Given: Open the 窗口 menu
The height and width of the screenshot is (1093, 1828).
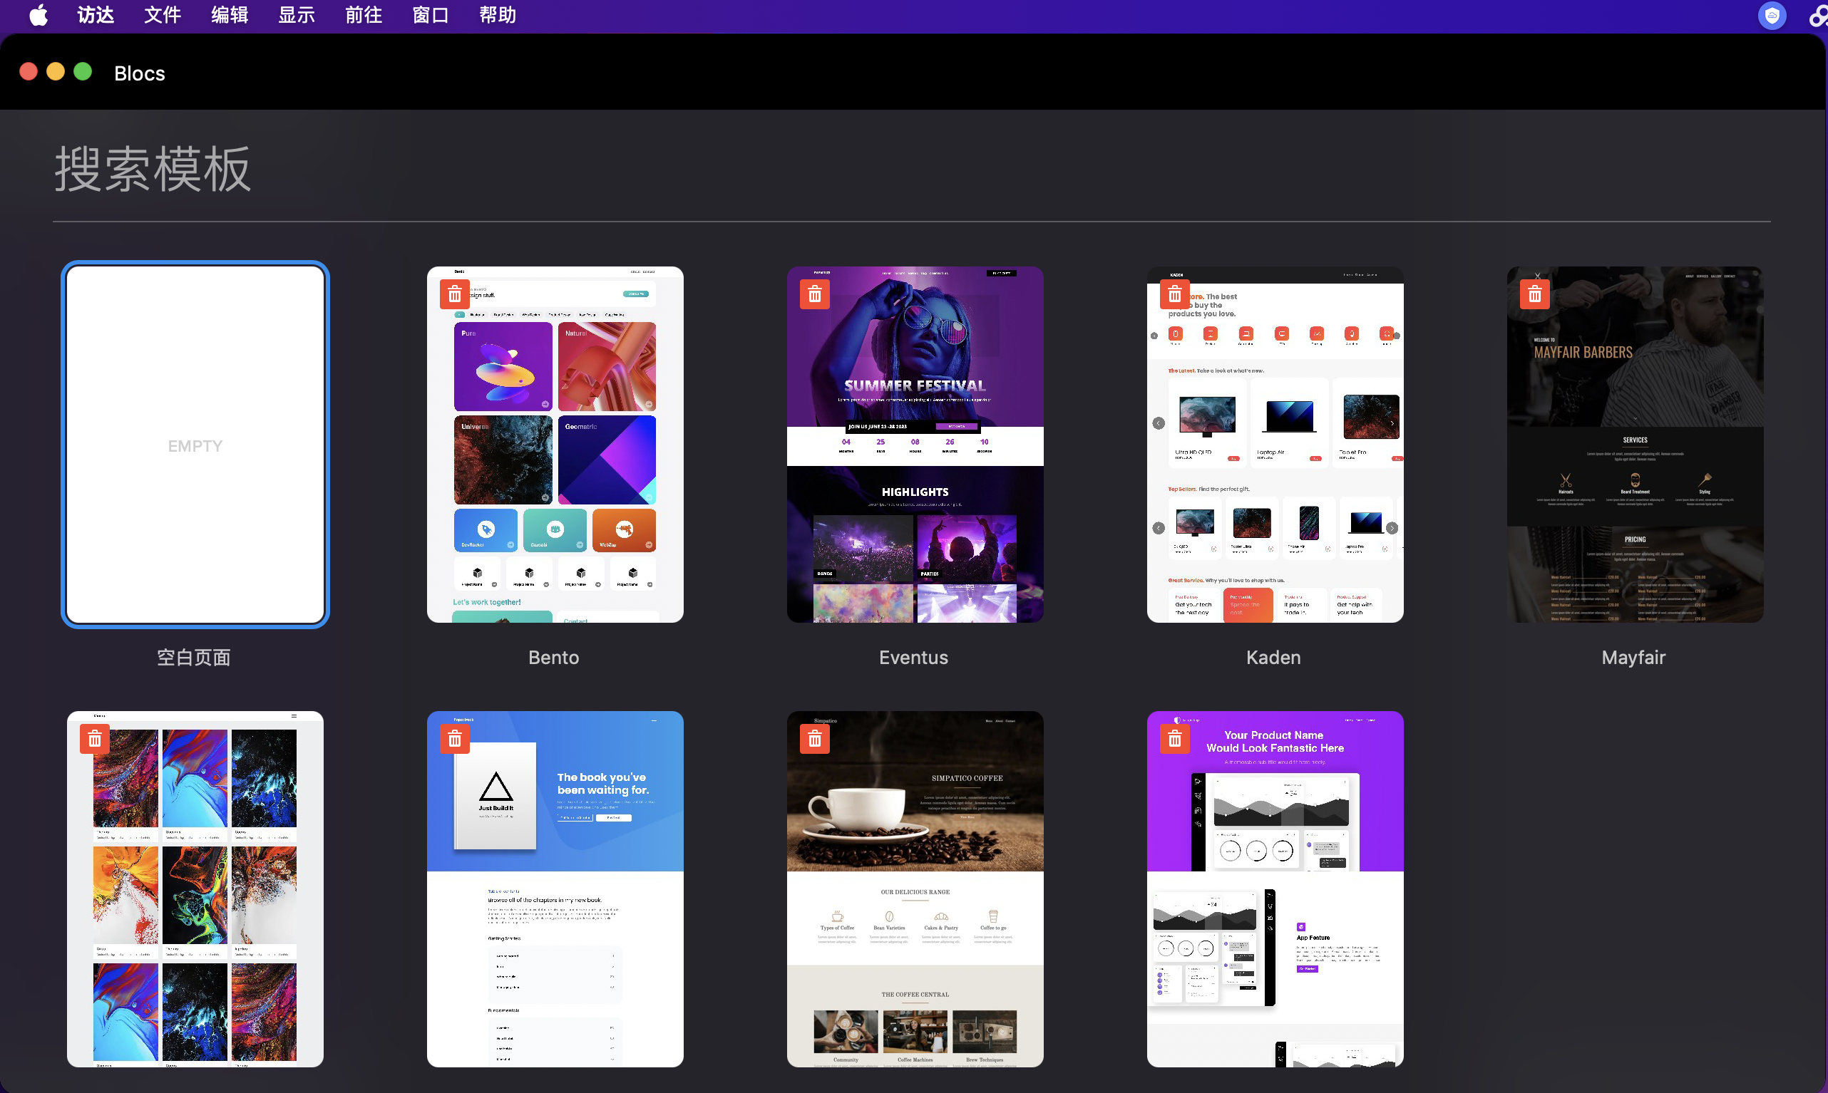Looking at the screenshot, I should point(431,16).
